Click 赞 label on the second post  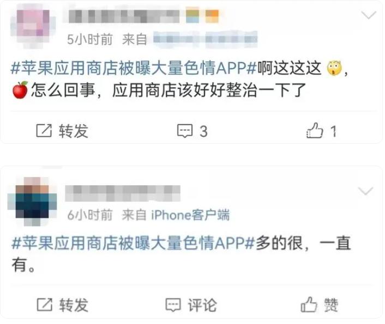[331, 305]
